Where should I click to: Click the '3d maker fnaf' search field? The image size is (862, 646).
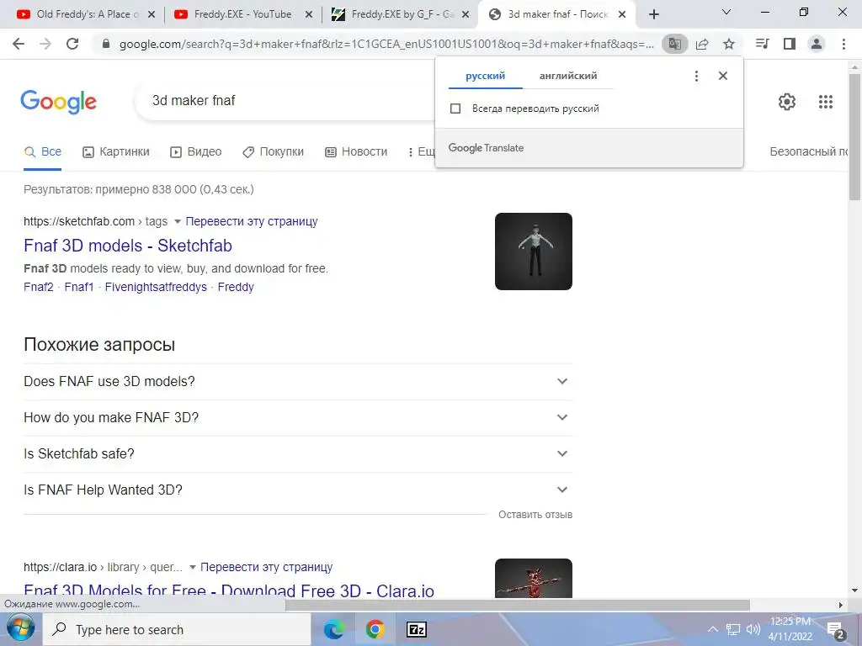coord(286,101)
